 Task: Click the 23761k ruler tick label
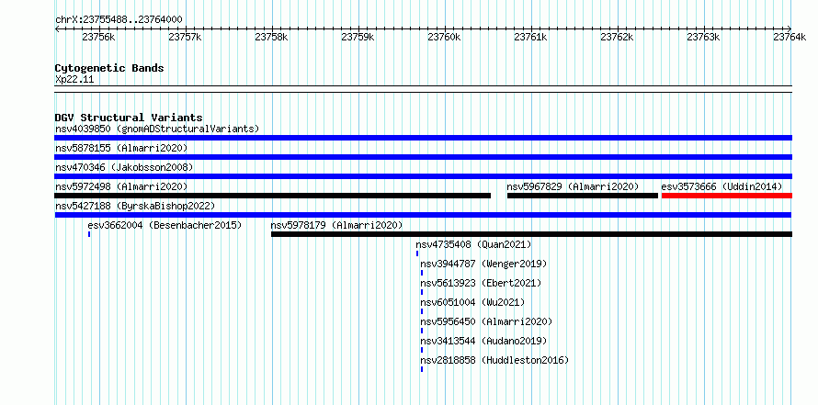[x=530, y=37]
